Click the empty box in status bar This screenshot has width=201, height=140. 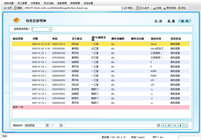coord(189,137)
